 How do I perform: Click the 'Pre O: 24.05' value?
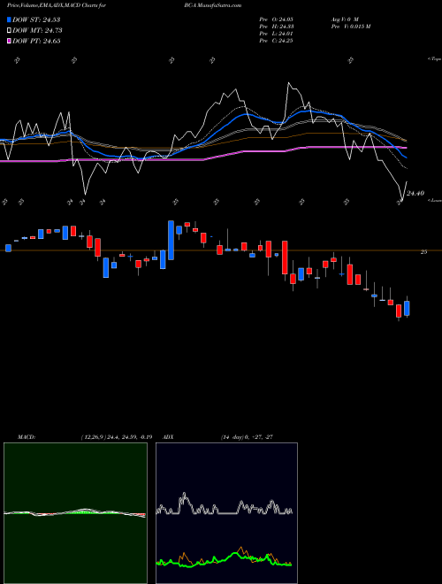pos(277,19)
